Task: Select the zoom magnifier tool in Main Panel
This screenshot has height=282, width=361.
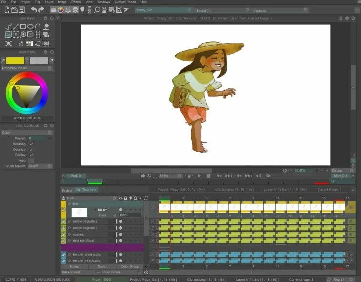Action: 23,35
